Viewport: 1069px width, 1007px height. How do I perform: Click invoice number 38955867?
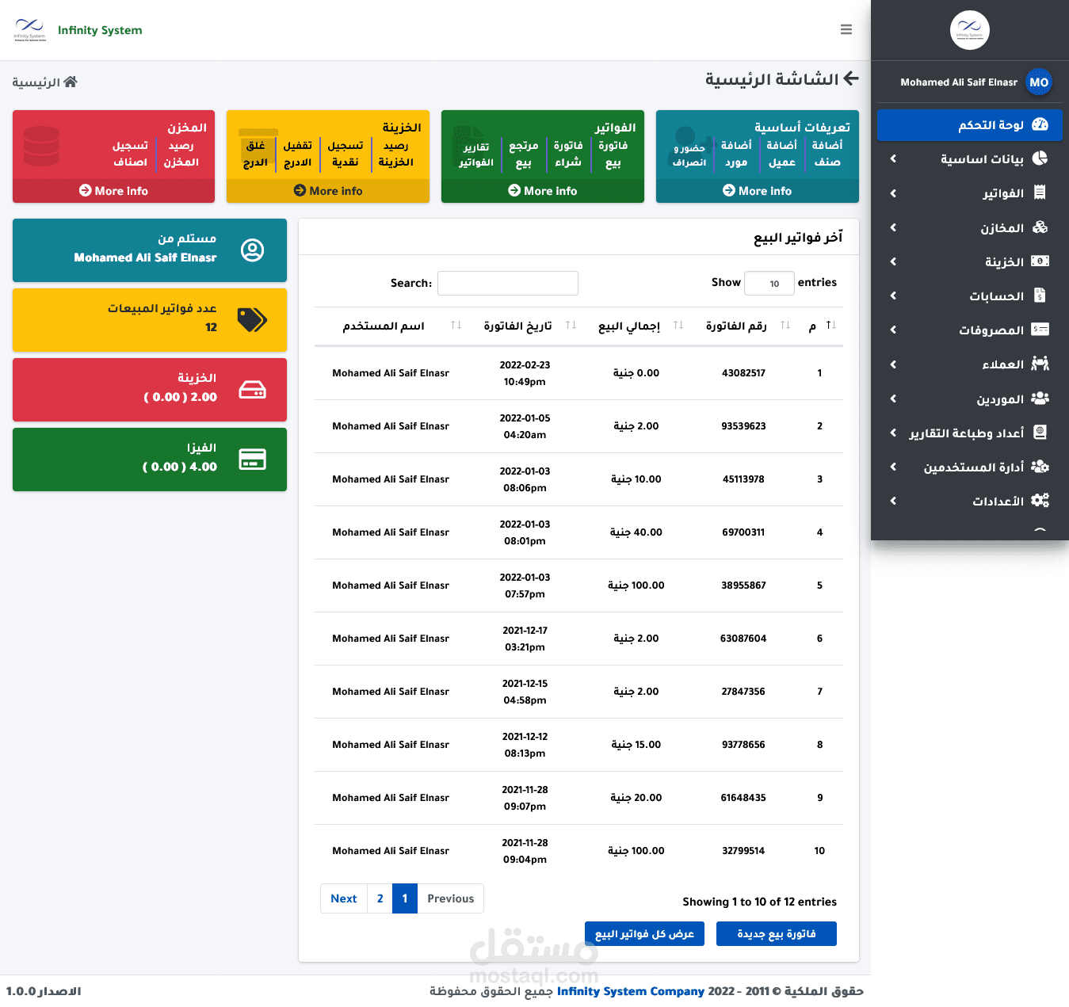point(743,586)
